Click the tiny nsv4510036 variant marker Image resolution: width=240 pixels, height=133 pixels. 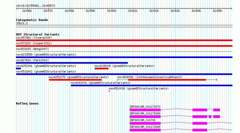pos(109,91)
